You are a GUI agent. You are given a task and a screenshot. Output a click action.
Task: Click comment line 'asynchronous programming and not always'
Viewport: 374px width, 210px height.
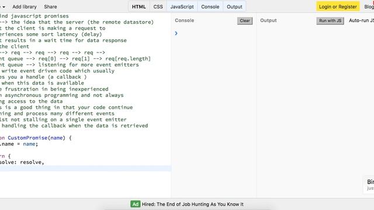62,95
